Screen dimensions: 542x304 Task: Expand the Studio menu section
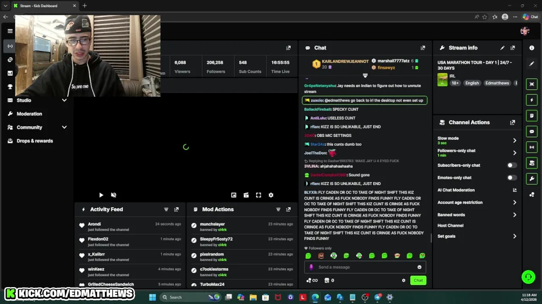pyautogui.click(x=64, y=100)
